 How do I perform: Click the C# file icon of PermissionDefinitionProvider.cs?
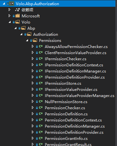click(x=41, y=132)
